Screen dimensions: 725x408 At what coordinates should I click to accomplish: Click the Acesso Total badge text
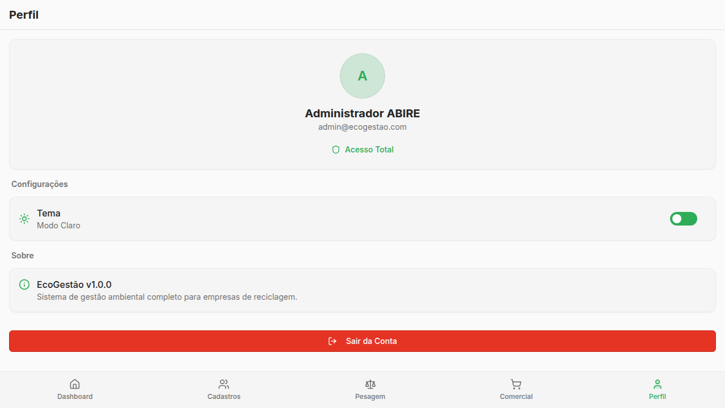pos(369,150)
